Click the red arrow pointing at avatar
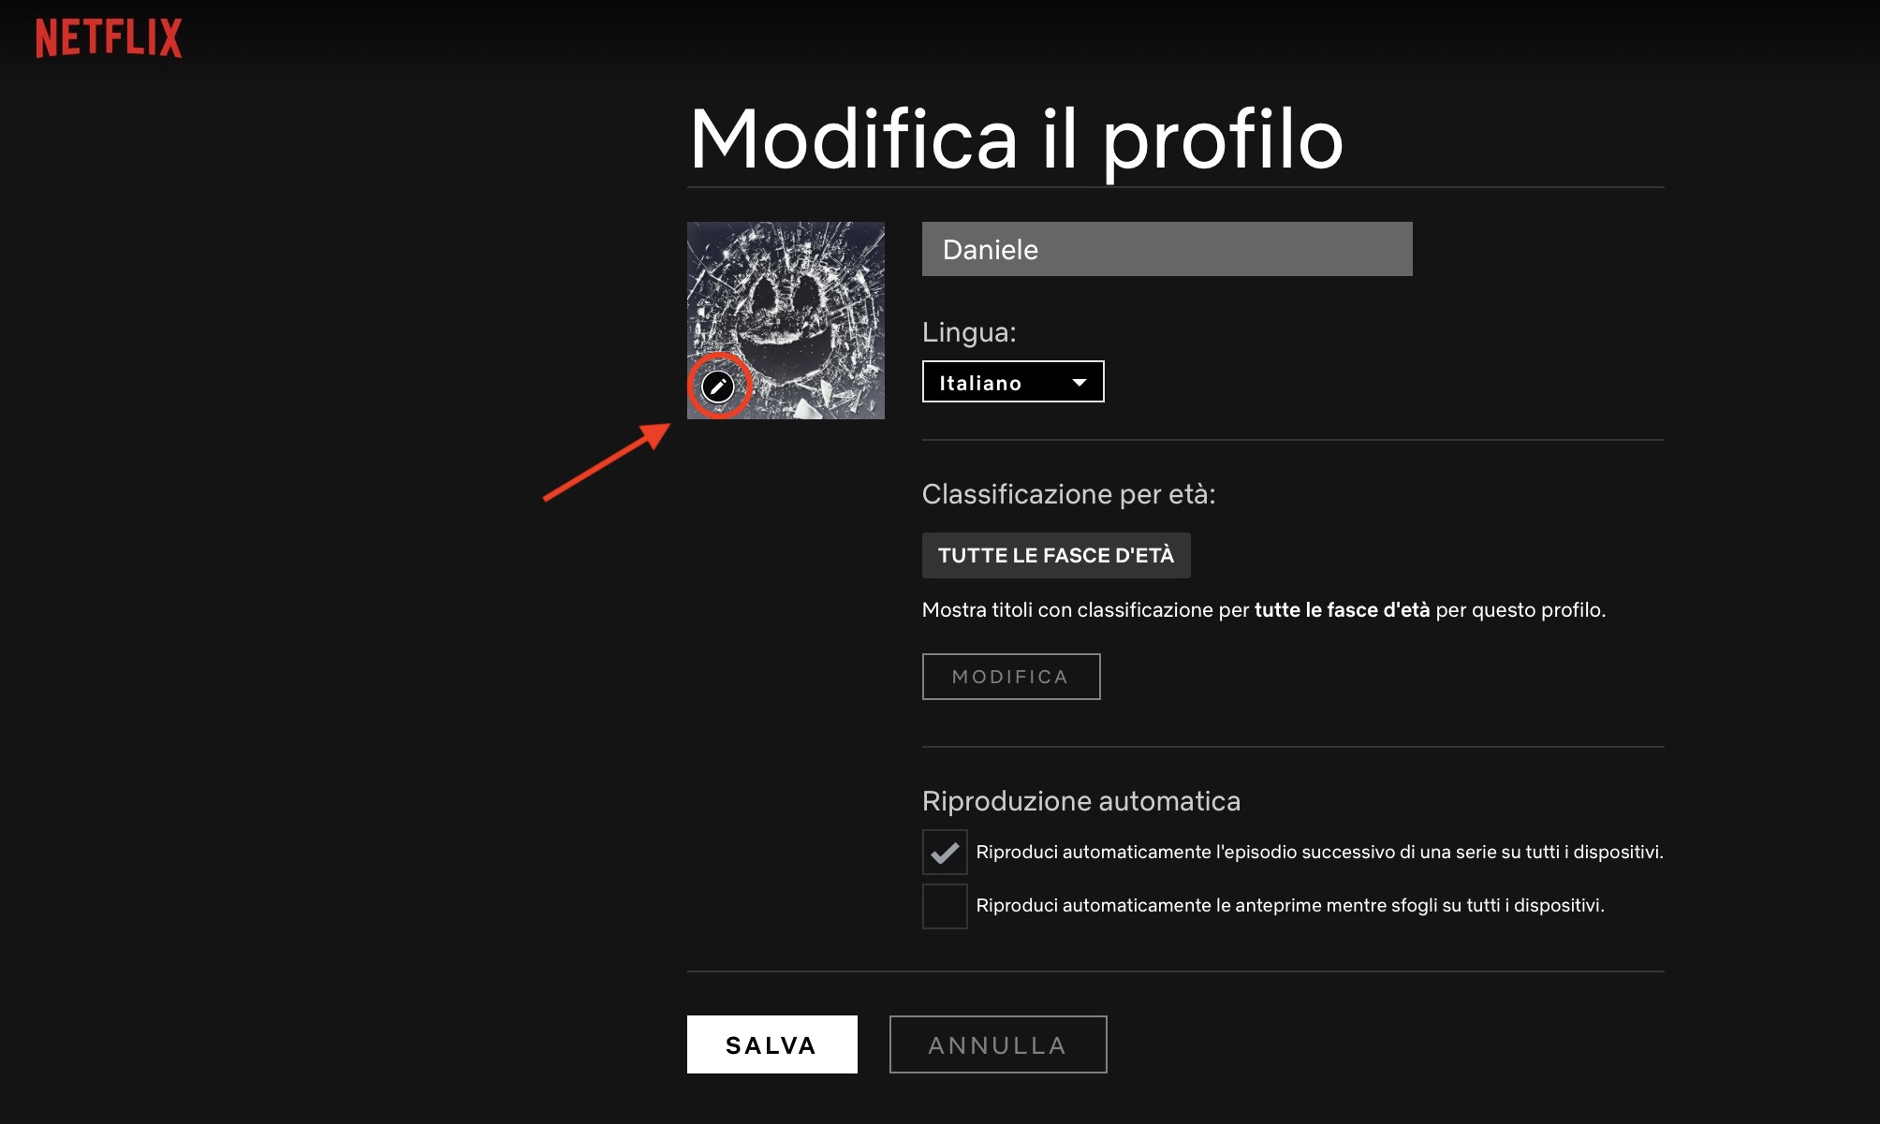Image resolution: width=1880 pixels, height=1124 pixels. coord(607,462)
